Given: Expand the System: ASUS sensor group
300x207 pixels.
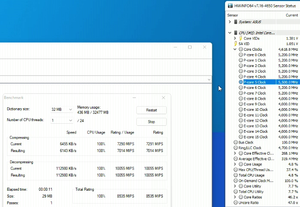Looking at the screenshot, I should coord(230,22).
